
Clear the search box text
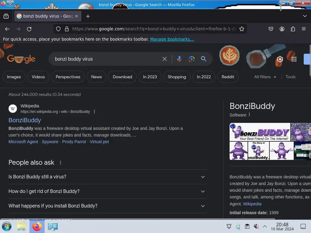click(x=164, y=59)
